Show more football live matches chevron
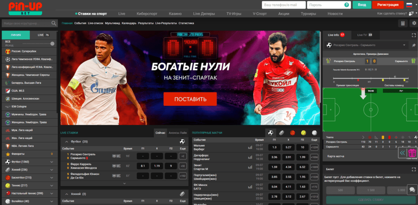This screenshot has width=418, height=205. [x=124, y=183]
